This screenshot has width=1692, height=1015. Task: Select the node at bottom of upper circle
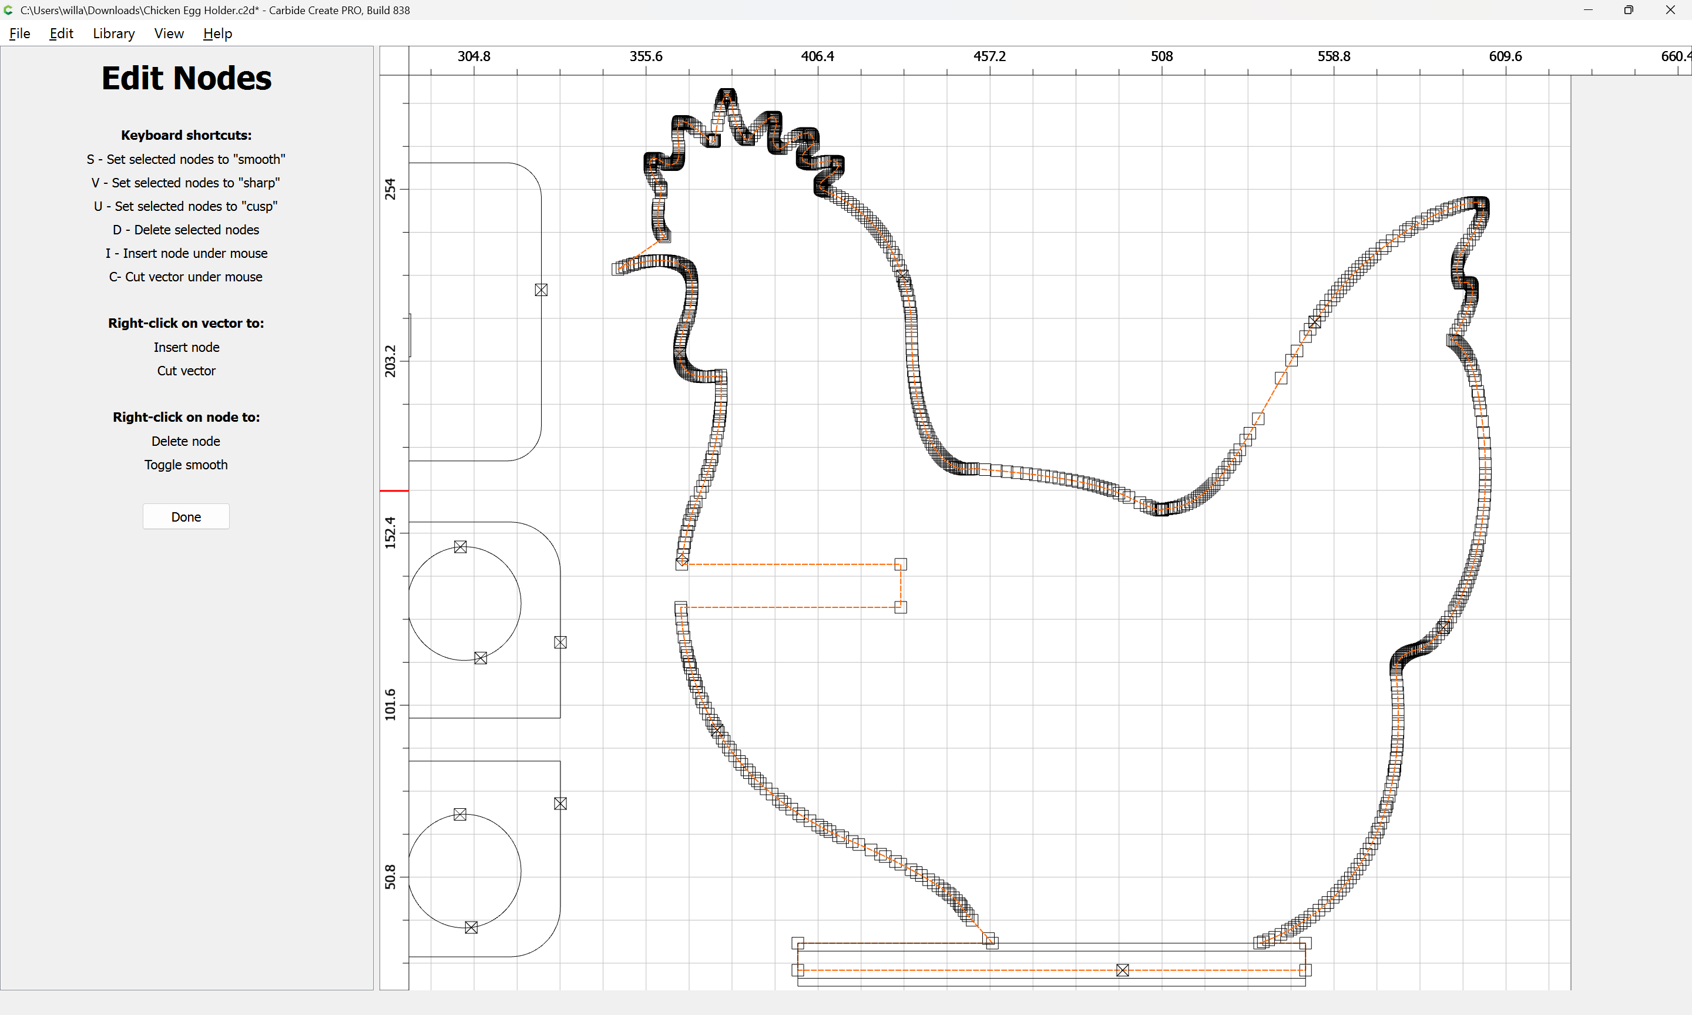click(x=480, y=658)
